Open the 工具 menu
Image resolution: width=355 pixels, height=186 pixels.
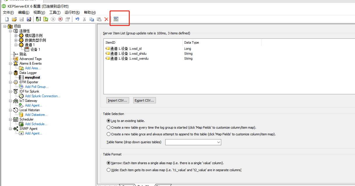point(55,12)
